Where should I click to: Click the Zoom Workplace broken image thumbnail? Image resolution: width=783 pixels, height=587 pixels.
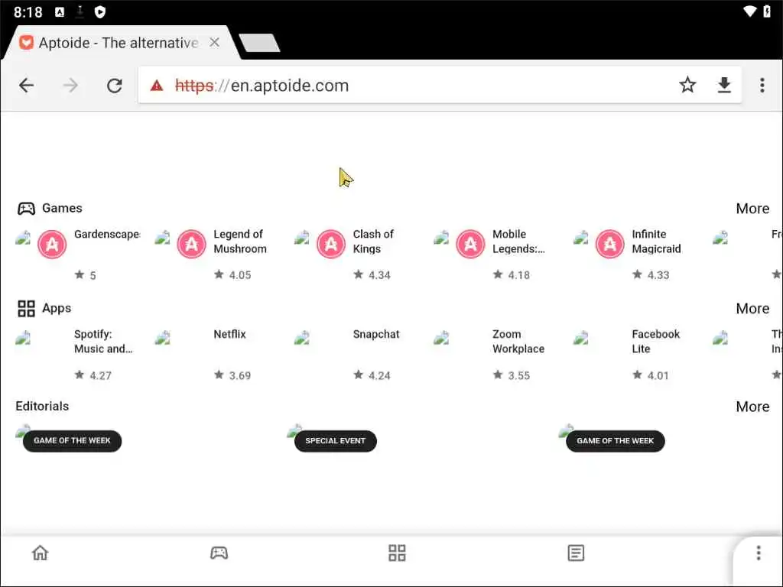click(x=441, y=338)
